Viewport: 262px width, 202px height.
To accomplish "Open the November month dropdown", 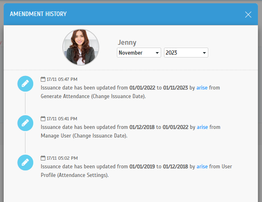I will (x=139, y=53).
